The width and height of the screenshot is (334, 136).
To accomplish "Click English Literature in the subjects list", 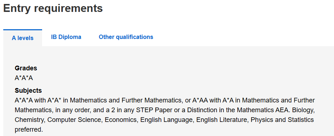I will (223, 120).
